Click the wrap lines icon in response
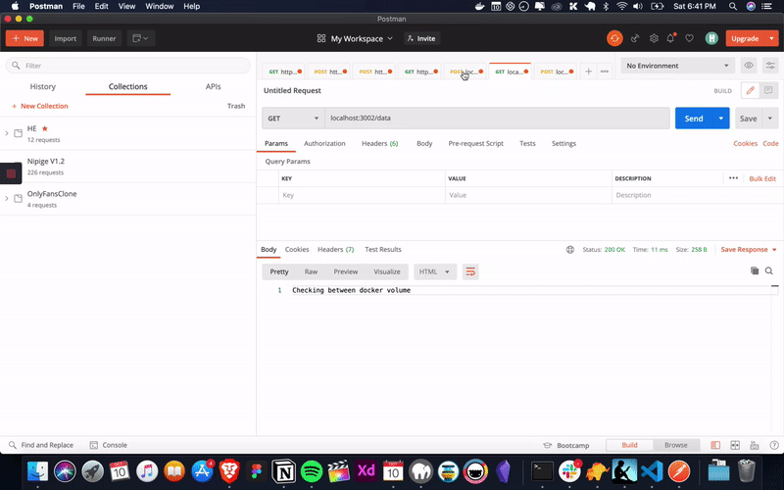The width and height of the screenshot is (784, 490). 470,271
